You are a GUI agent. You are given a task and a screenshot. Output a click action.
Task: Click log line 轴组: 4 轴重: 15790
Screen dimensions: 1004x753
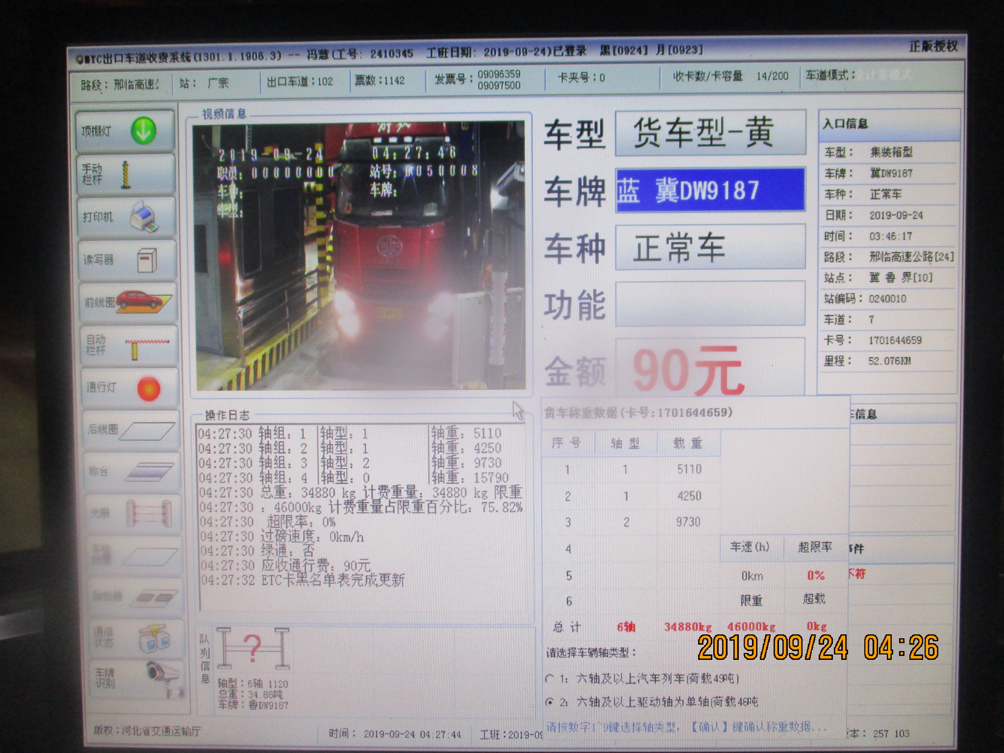(354, 477)
